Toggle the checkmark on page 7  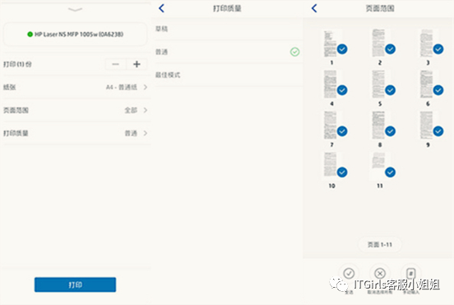(x=342, y=131)
